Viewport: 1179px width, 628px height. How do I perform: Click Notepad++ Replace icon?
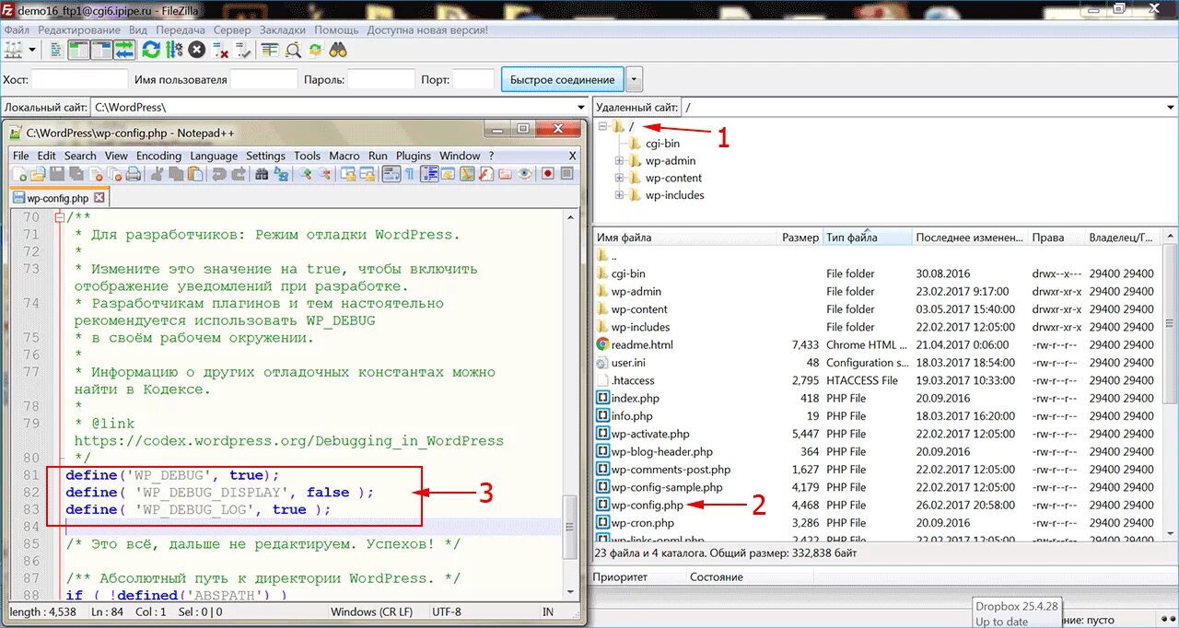(280, 173)
